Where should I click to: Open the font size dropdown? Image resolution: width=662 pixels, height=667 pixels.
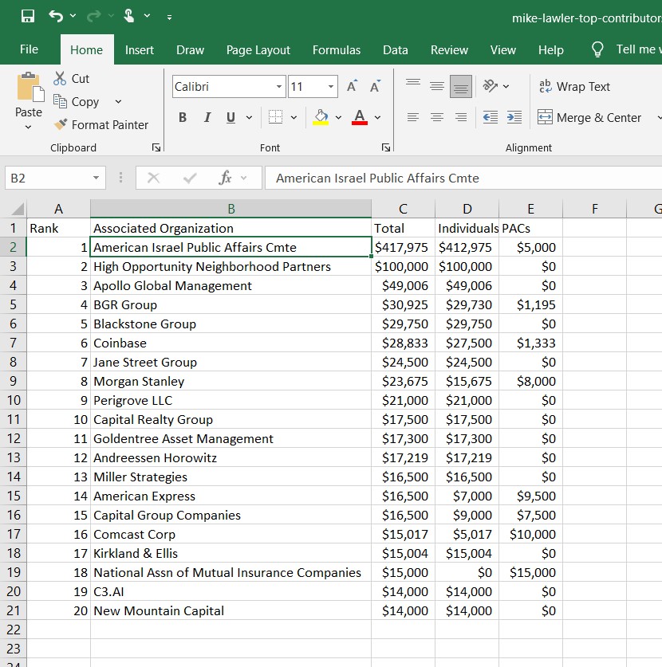click(x=331, y=87)
